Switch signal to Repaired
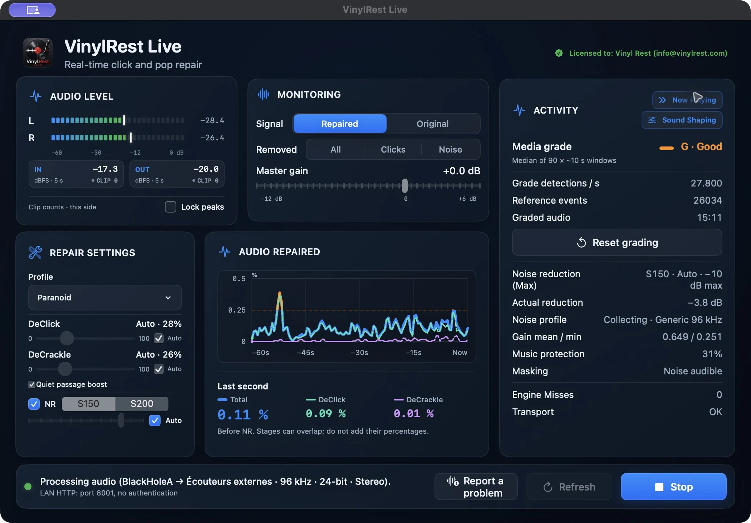 340,124
